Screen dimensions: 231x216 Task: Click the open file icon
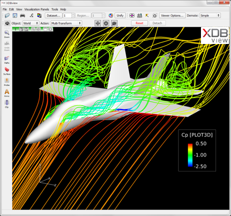click(x=7, y=15)
